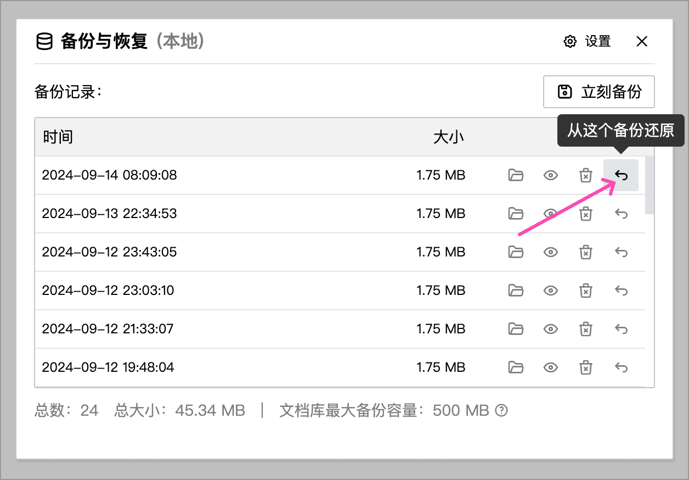Preview the 2024-09-12 21:33:07 backup
The height and width of the screenshot is (480, 689).
[x=551, y=329]
